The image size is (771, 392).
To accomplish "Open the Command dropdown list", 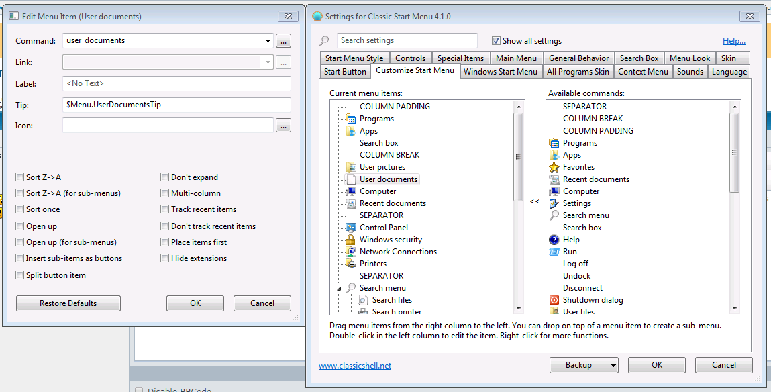I will (x=268, y=41).
